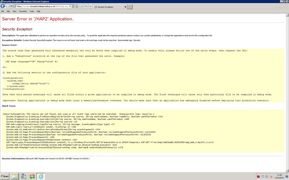Toggle the Compatibility View page icon

(82, 6)
